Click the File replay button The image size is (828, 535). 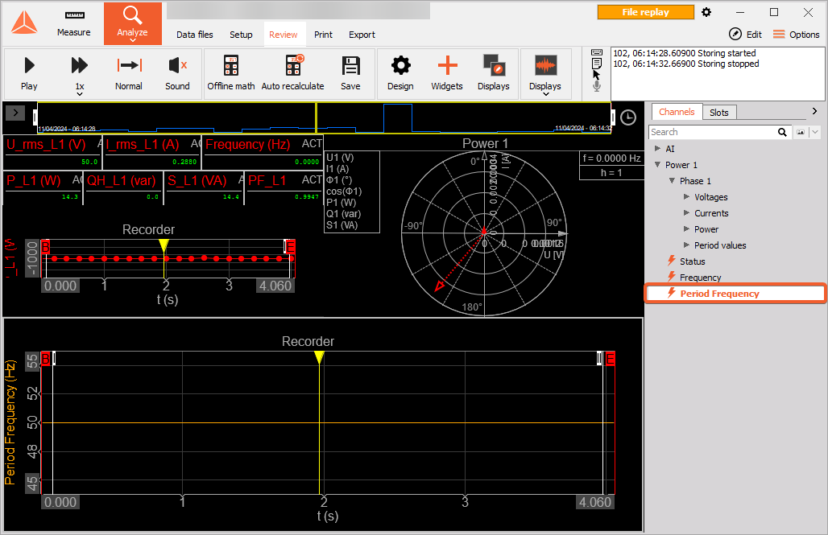pyautogui.click(x=645, y=12)
